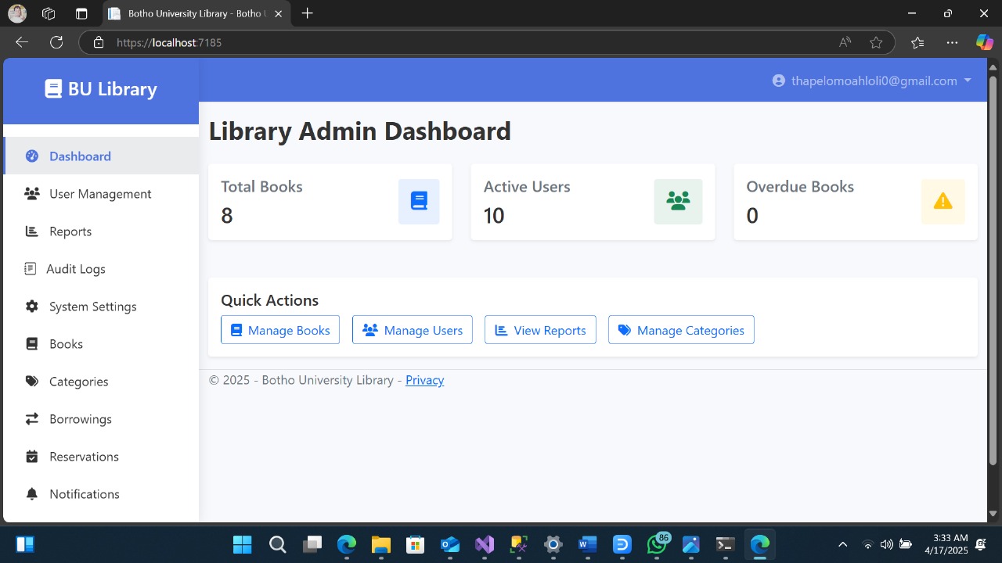Click the Total Books book icon
This screenshot has width=1002, height=563.
point(419,202)
